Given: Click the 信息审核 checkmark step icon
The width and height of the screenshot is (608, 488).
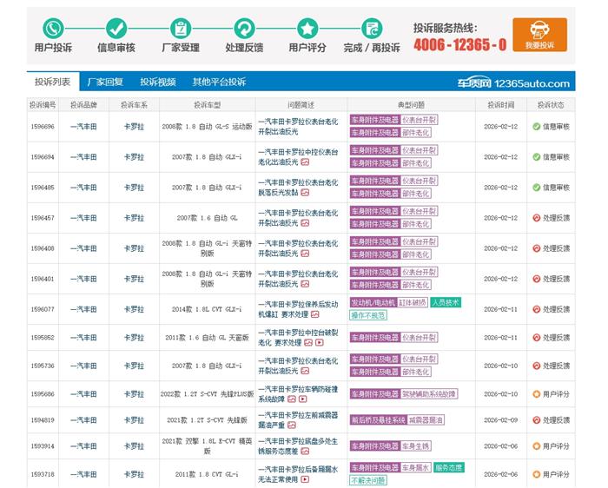Looking at the screenshot, I should pos(116,27).
